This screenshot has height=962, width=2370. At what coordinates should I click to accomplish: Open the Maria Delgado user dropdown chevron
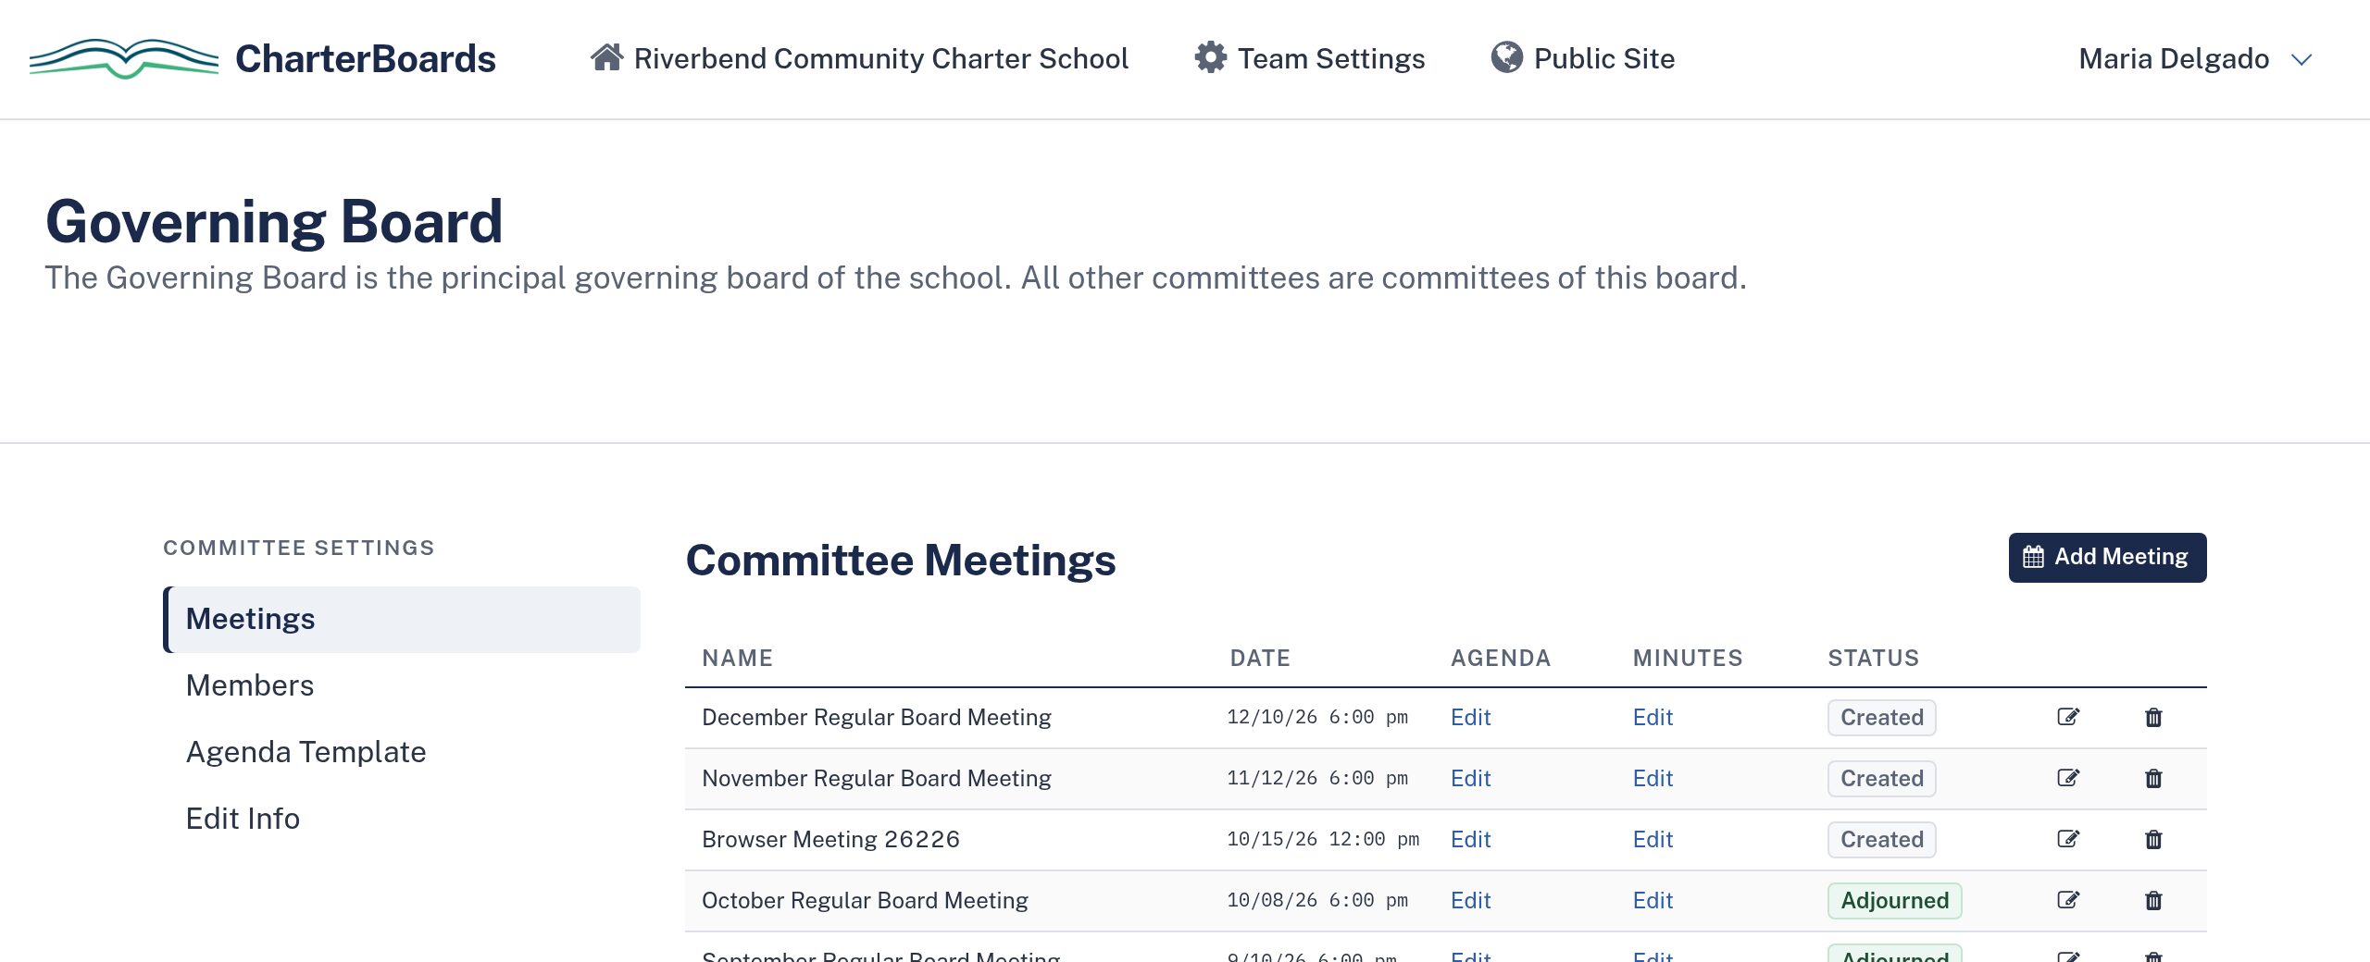point(2301,60)
